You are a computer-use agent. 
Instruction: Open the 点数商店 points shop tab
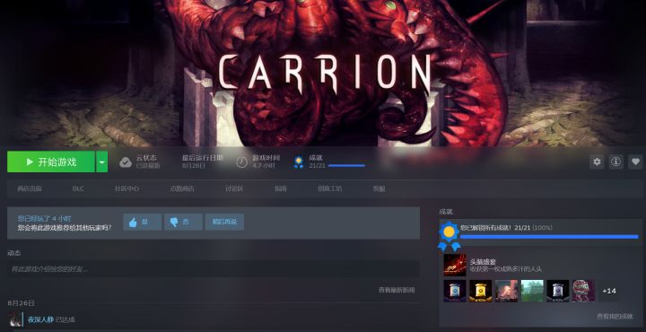tap(182, 188)
